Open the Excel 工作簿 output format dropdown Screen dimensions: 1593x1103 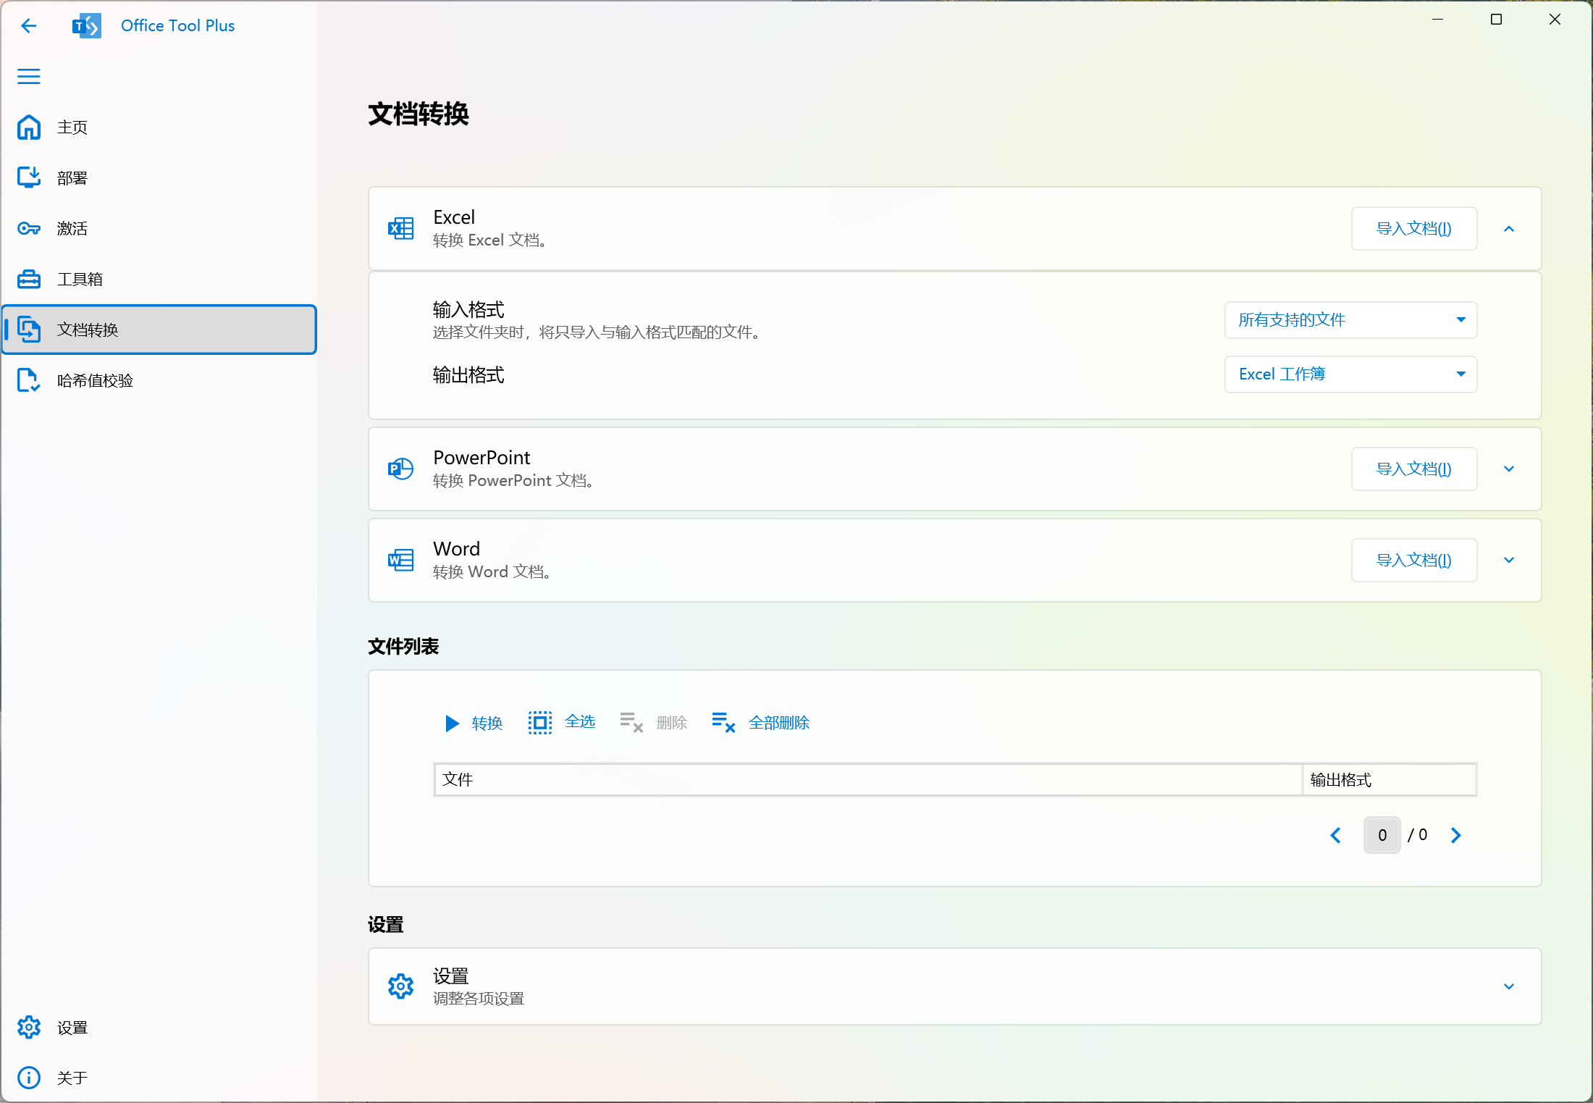pyautogui.click(x=1350, y=374)
